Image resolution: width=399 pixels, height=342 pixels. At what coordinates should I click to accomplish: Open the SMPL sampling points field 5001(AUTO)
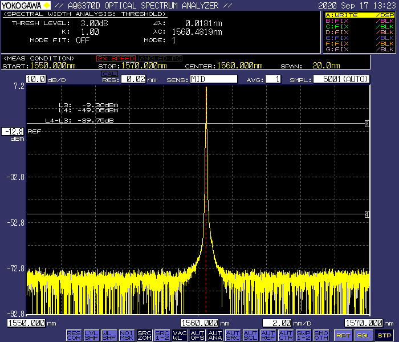point(342,79)
